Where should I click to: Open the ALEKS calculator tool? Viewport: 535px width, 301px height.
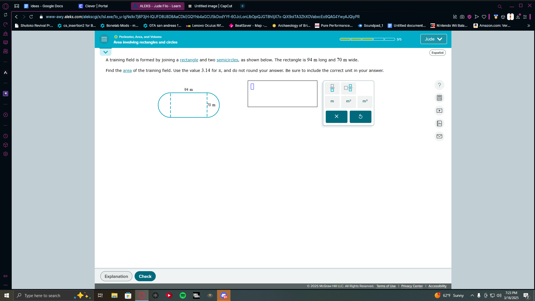439,98
